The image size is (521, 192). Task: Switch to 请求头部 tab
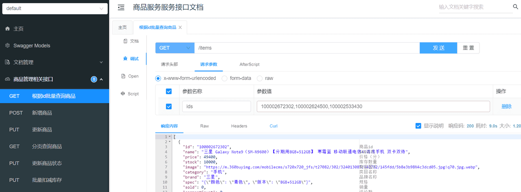click(x=169, y=64)
